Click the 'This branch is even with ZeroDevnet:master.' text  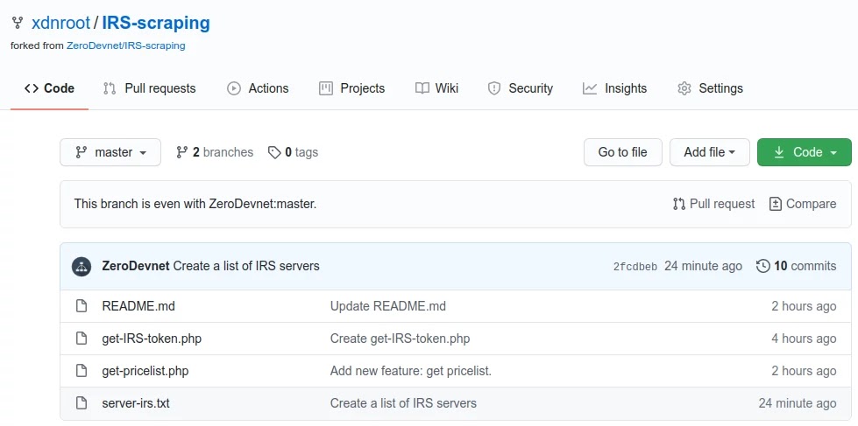click(195, 205)
